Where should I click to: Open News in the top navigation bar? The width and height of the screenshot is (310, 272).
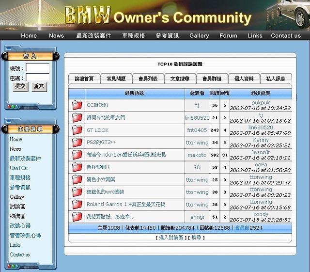[56, 35]
